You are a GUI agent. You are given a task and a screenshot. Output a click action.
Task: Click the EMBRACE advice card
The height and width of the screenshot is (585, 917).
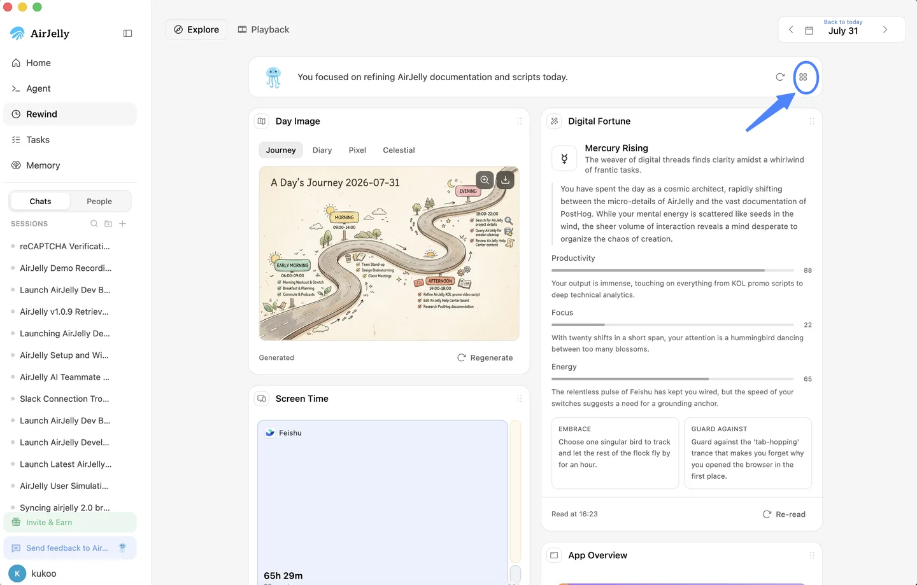(615, 453)
